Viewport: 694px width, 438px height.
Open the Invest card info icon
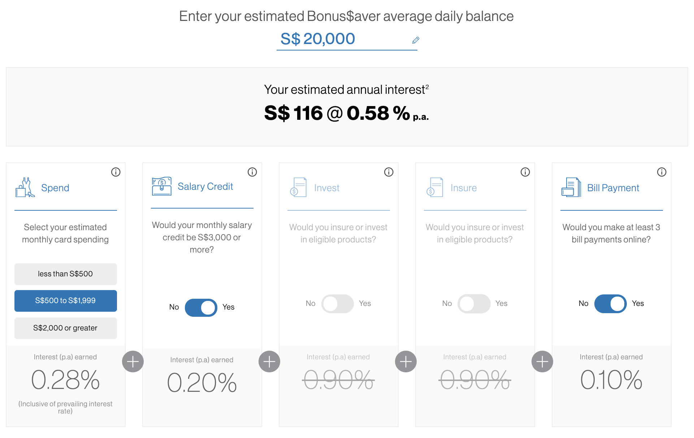pyautogui.click(x=389, y=172)
